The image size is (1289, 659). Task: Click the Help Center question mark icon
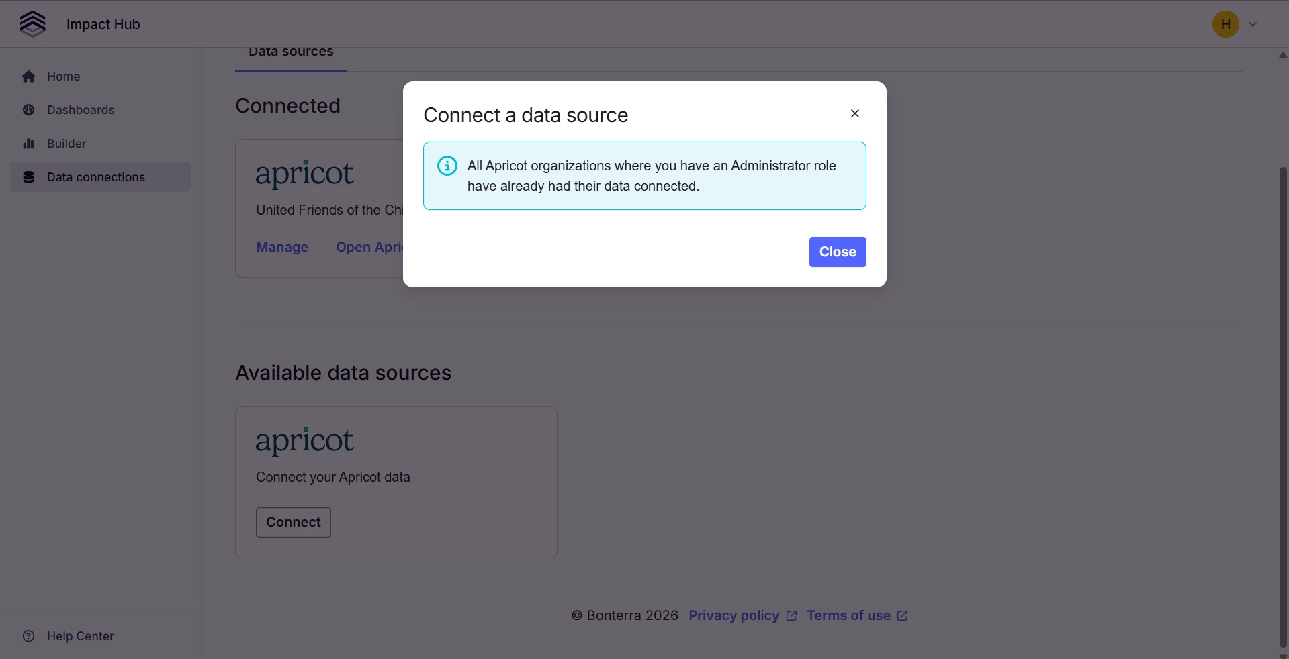click(x=28, y=636)
